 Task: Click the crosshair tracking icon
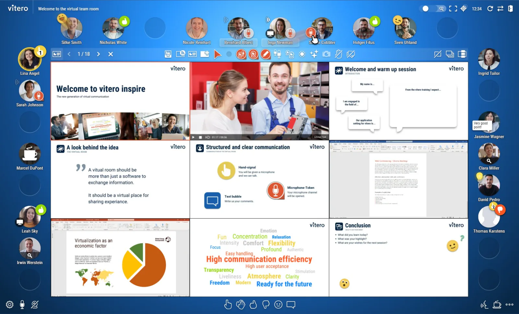click(x=464, y=9)
